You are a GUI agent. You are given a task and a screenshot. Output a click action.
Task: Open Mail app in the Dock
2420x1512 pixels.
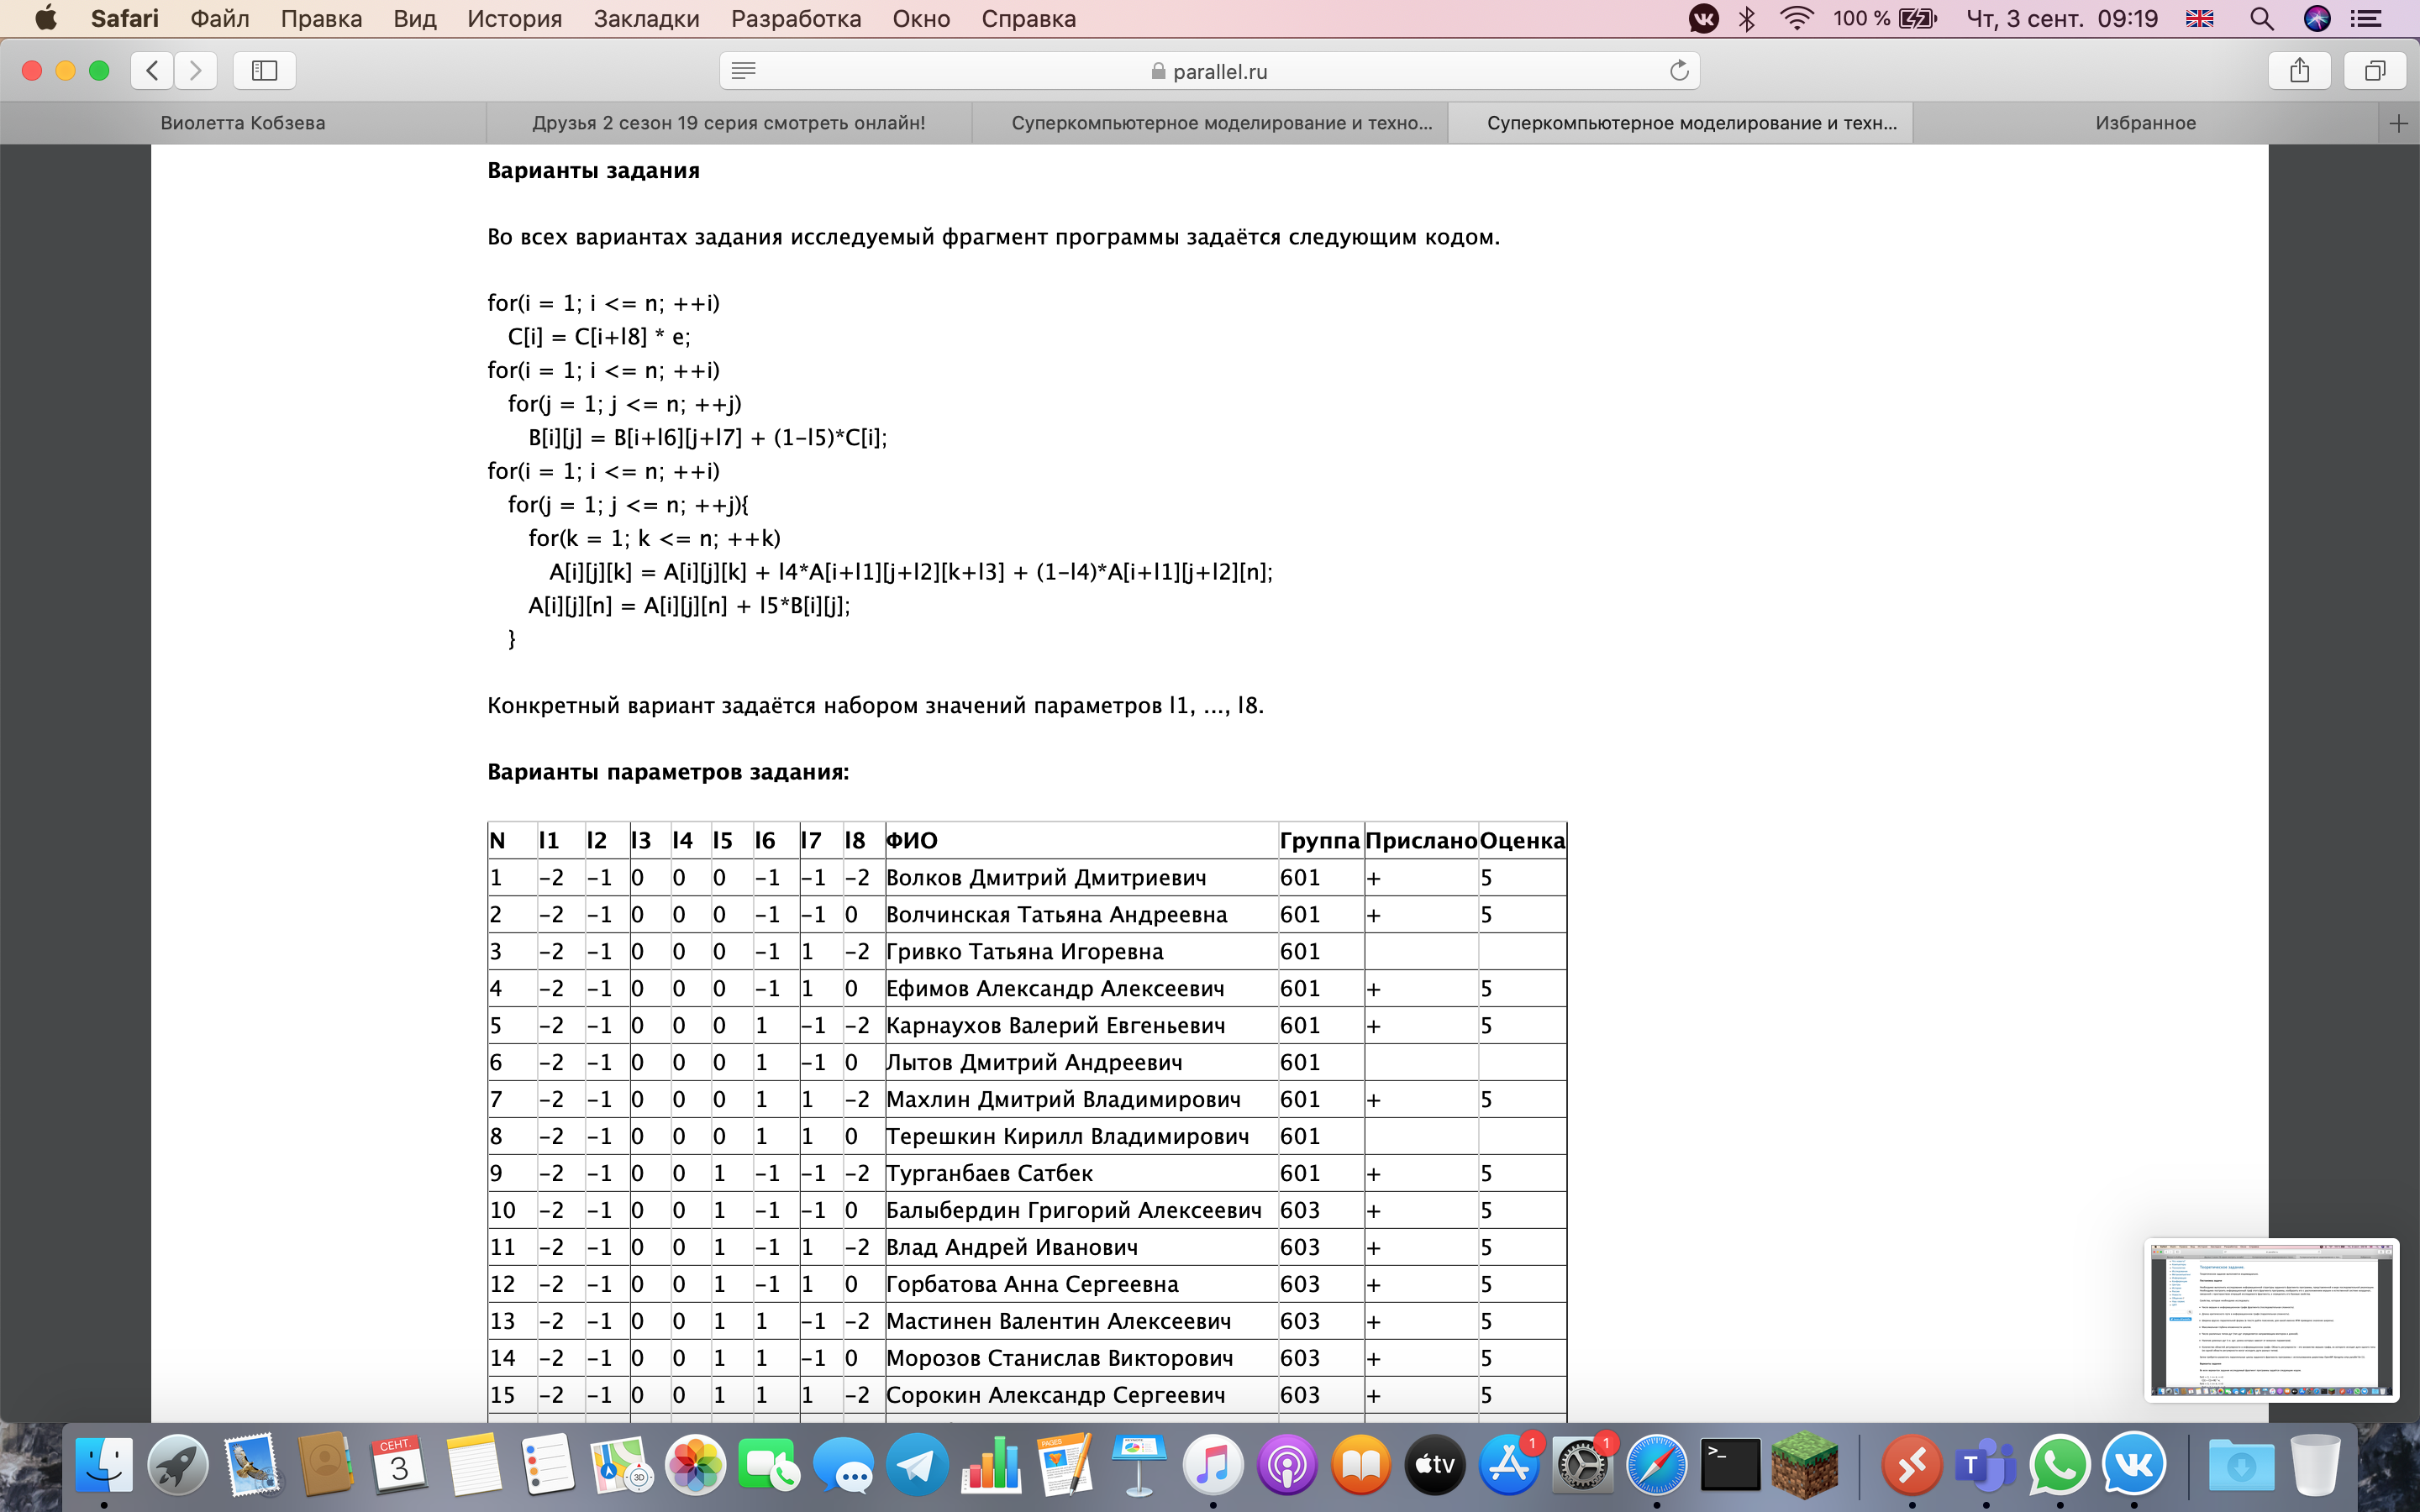pyautogui.click(x=252, y=1465)
